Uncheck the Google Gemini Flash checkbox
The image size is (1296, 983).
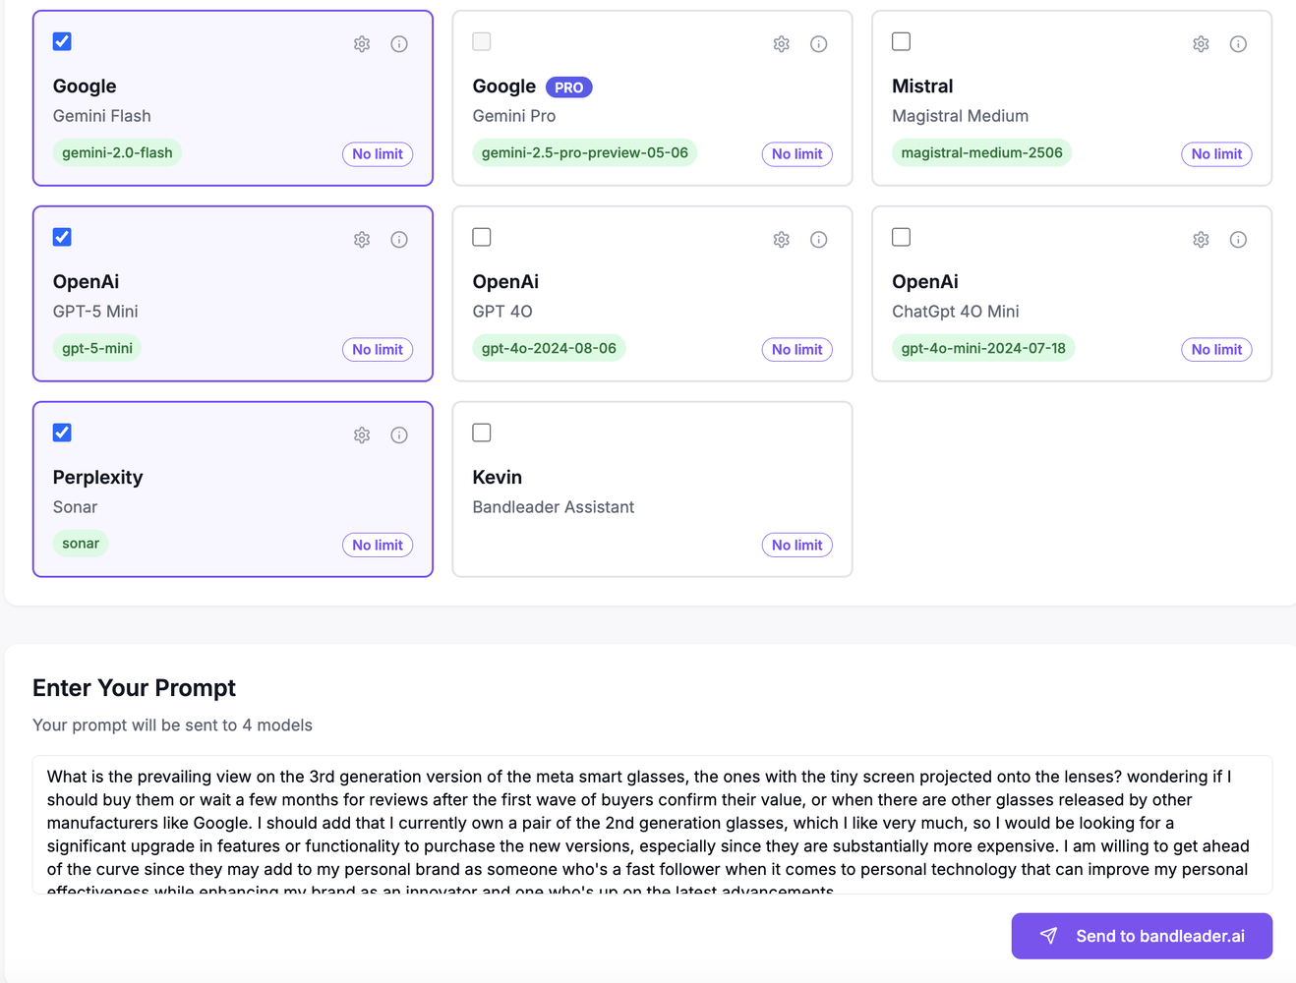[x=62, y=41]
